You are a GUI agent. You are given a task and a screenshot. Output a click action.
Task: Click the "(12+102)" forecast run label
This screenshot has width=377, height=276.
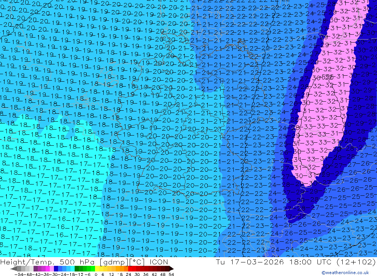point(356,262)
